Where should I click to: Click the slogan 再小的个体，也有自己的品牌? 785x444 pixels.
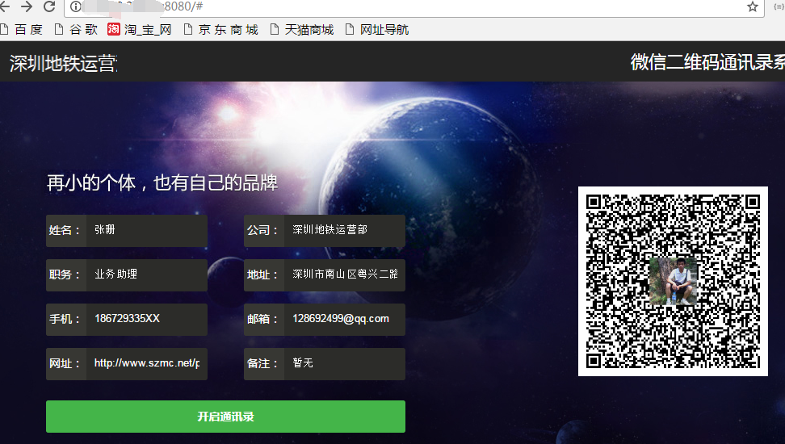coord(162,182)
